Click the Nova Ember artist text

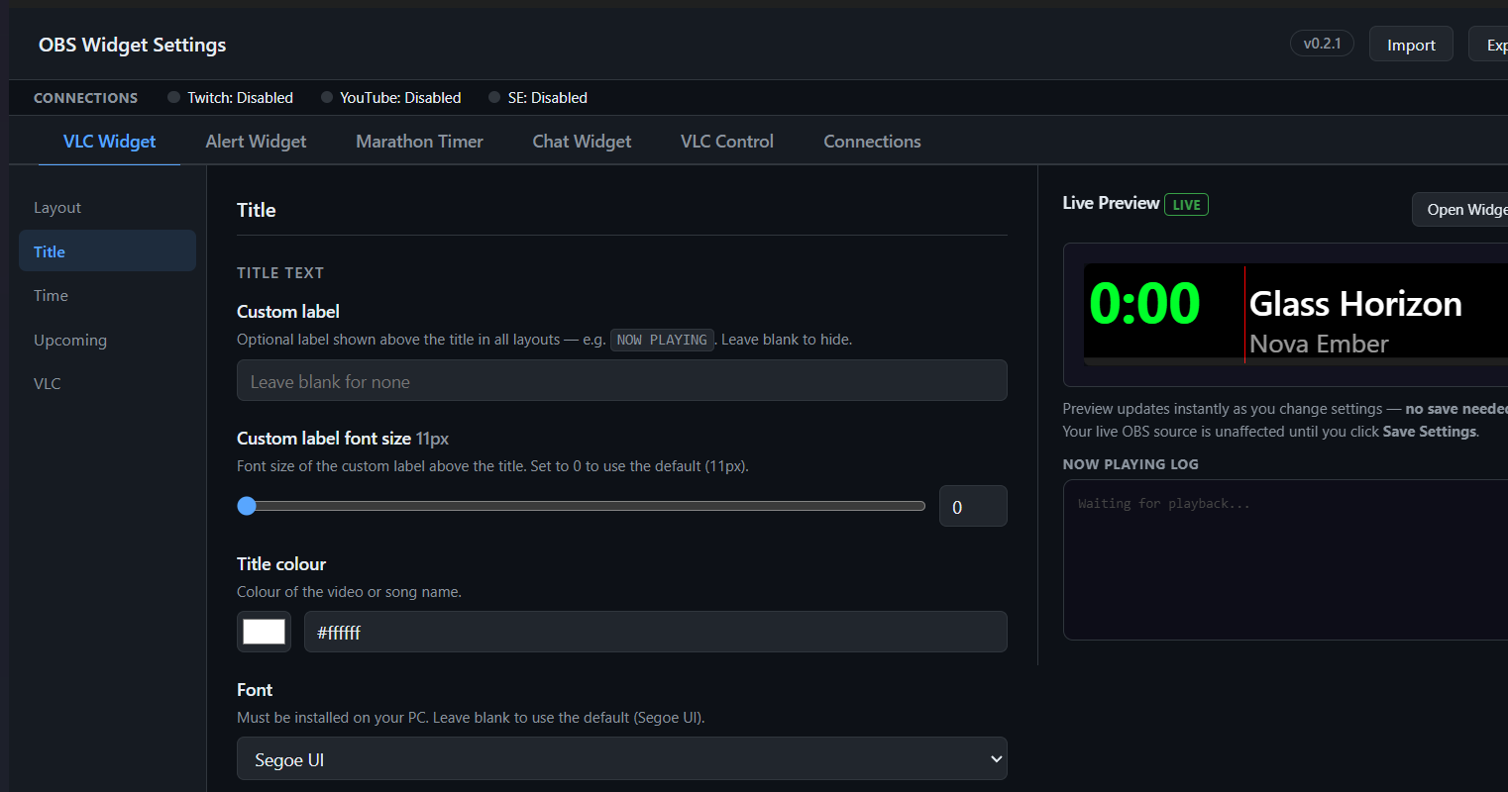1319,344
